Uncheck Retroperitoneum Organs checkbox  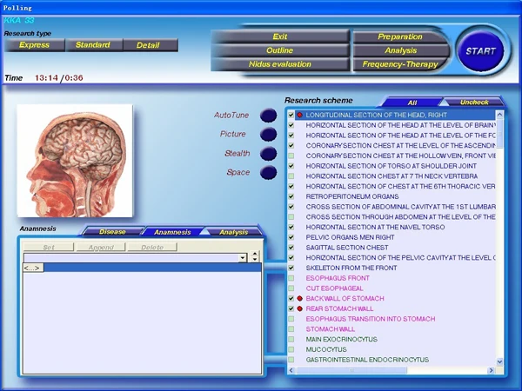click(291, 196)
